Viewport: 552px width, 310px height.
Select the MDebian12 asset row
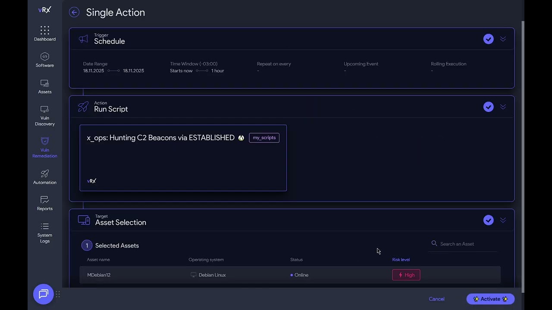pos(290,275)
